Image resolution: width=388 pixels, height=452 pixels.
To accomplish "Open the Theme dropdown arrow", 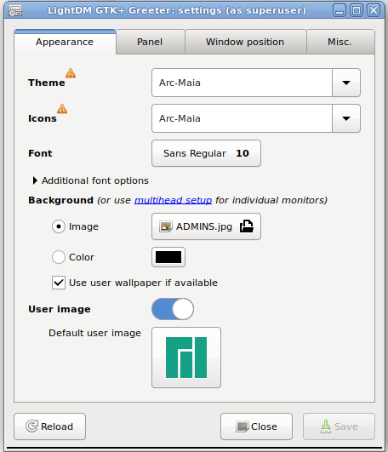I will (x=346, y=83).
